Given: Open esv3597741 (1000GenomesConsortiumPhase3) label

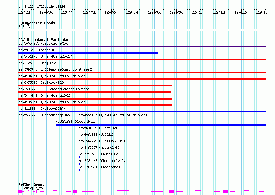Looking at the screenshot, I should point(56,69).
